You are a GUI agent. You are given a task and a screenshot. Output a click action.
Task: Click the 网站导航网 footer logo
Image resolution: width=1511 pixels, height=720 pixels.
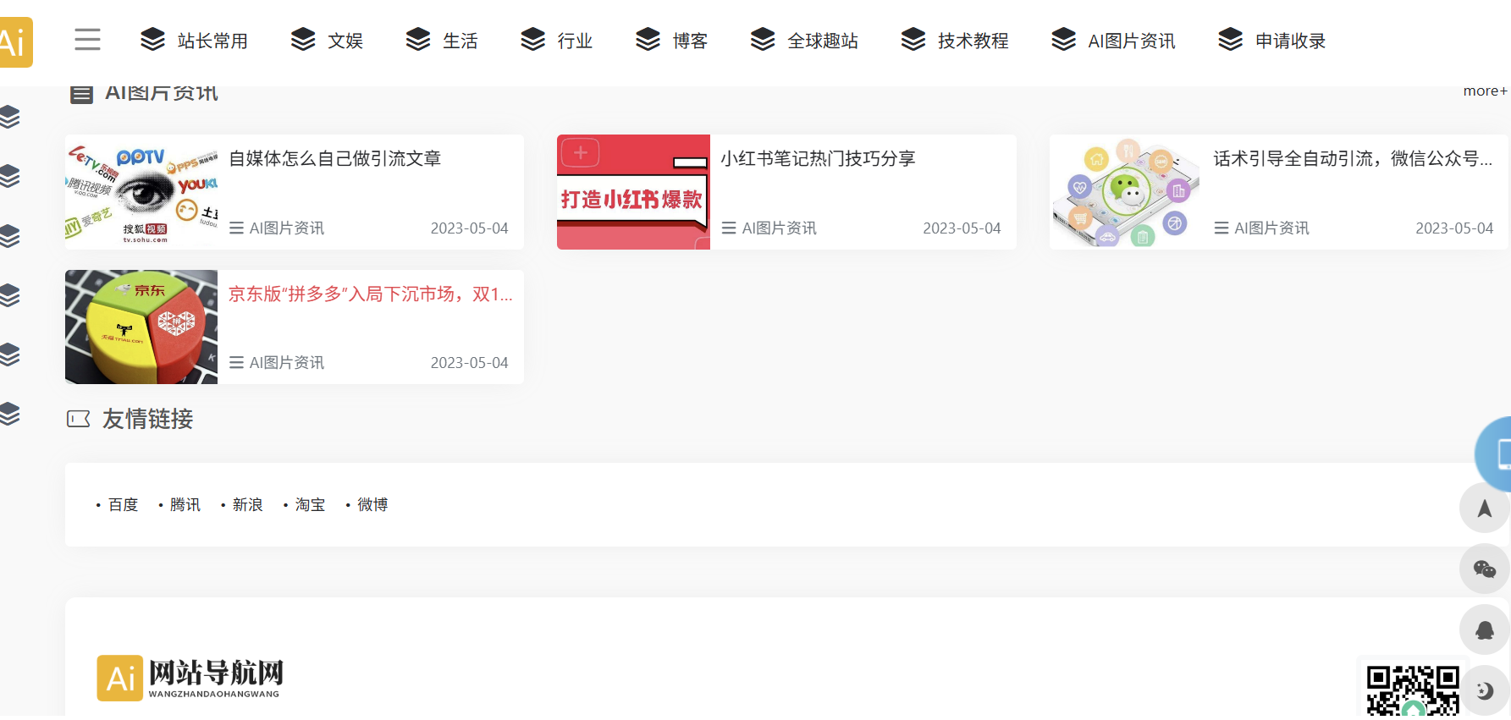click(x=190, y=678)
